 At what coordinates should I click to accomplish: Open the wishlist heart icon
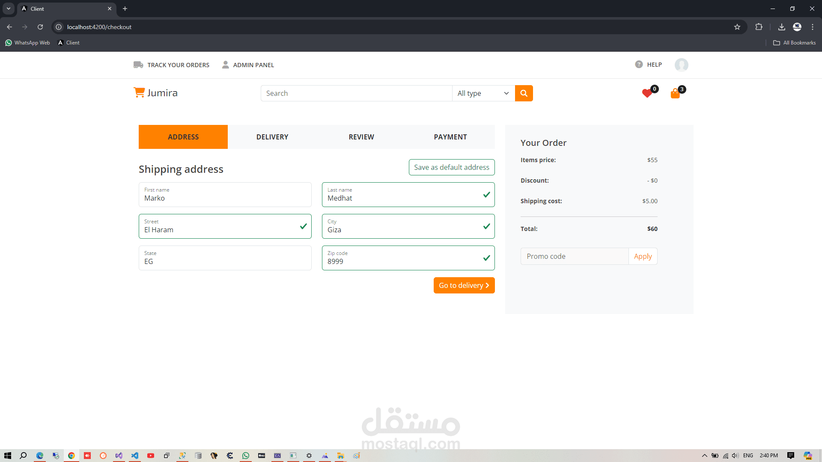(x=647, y=93)
